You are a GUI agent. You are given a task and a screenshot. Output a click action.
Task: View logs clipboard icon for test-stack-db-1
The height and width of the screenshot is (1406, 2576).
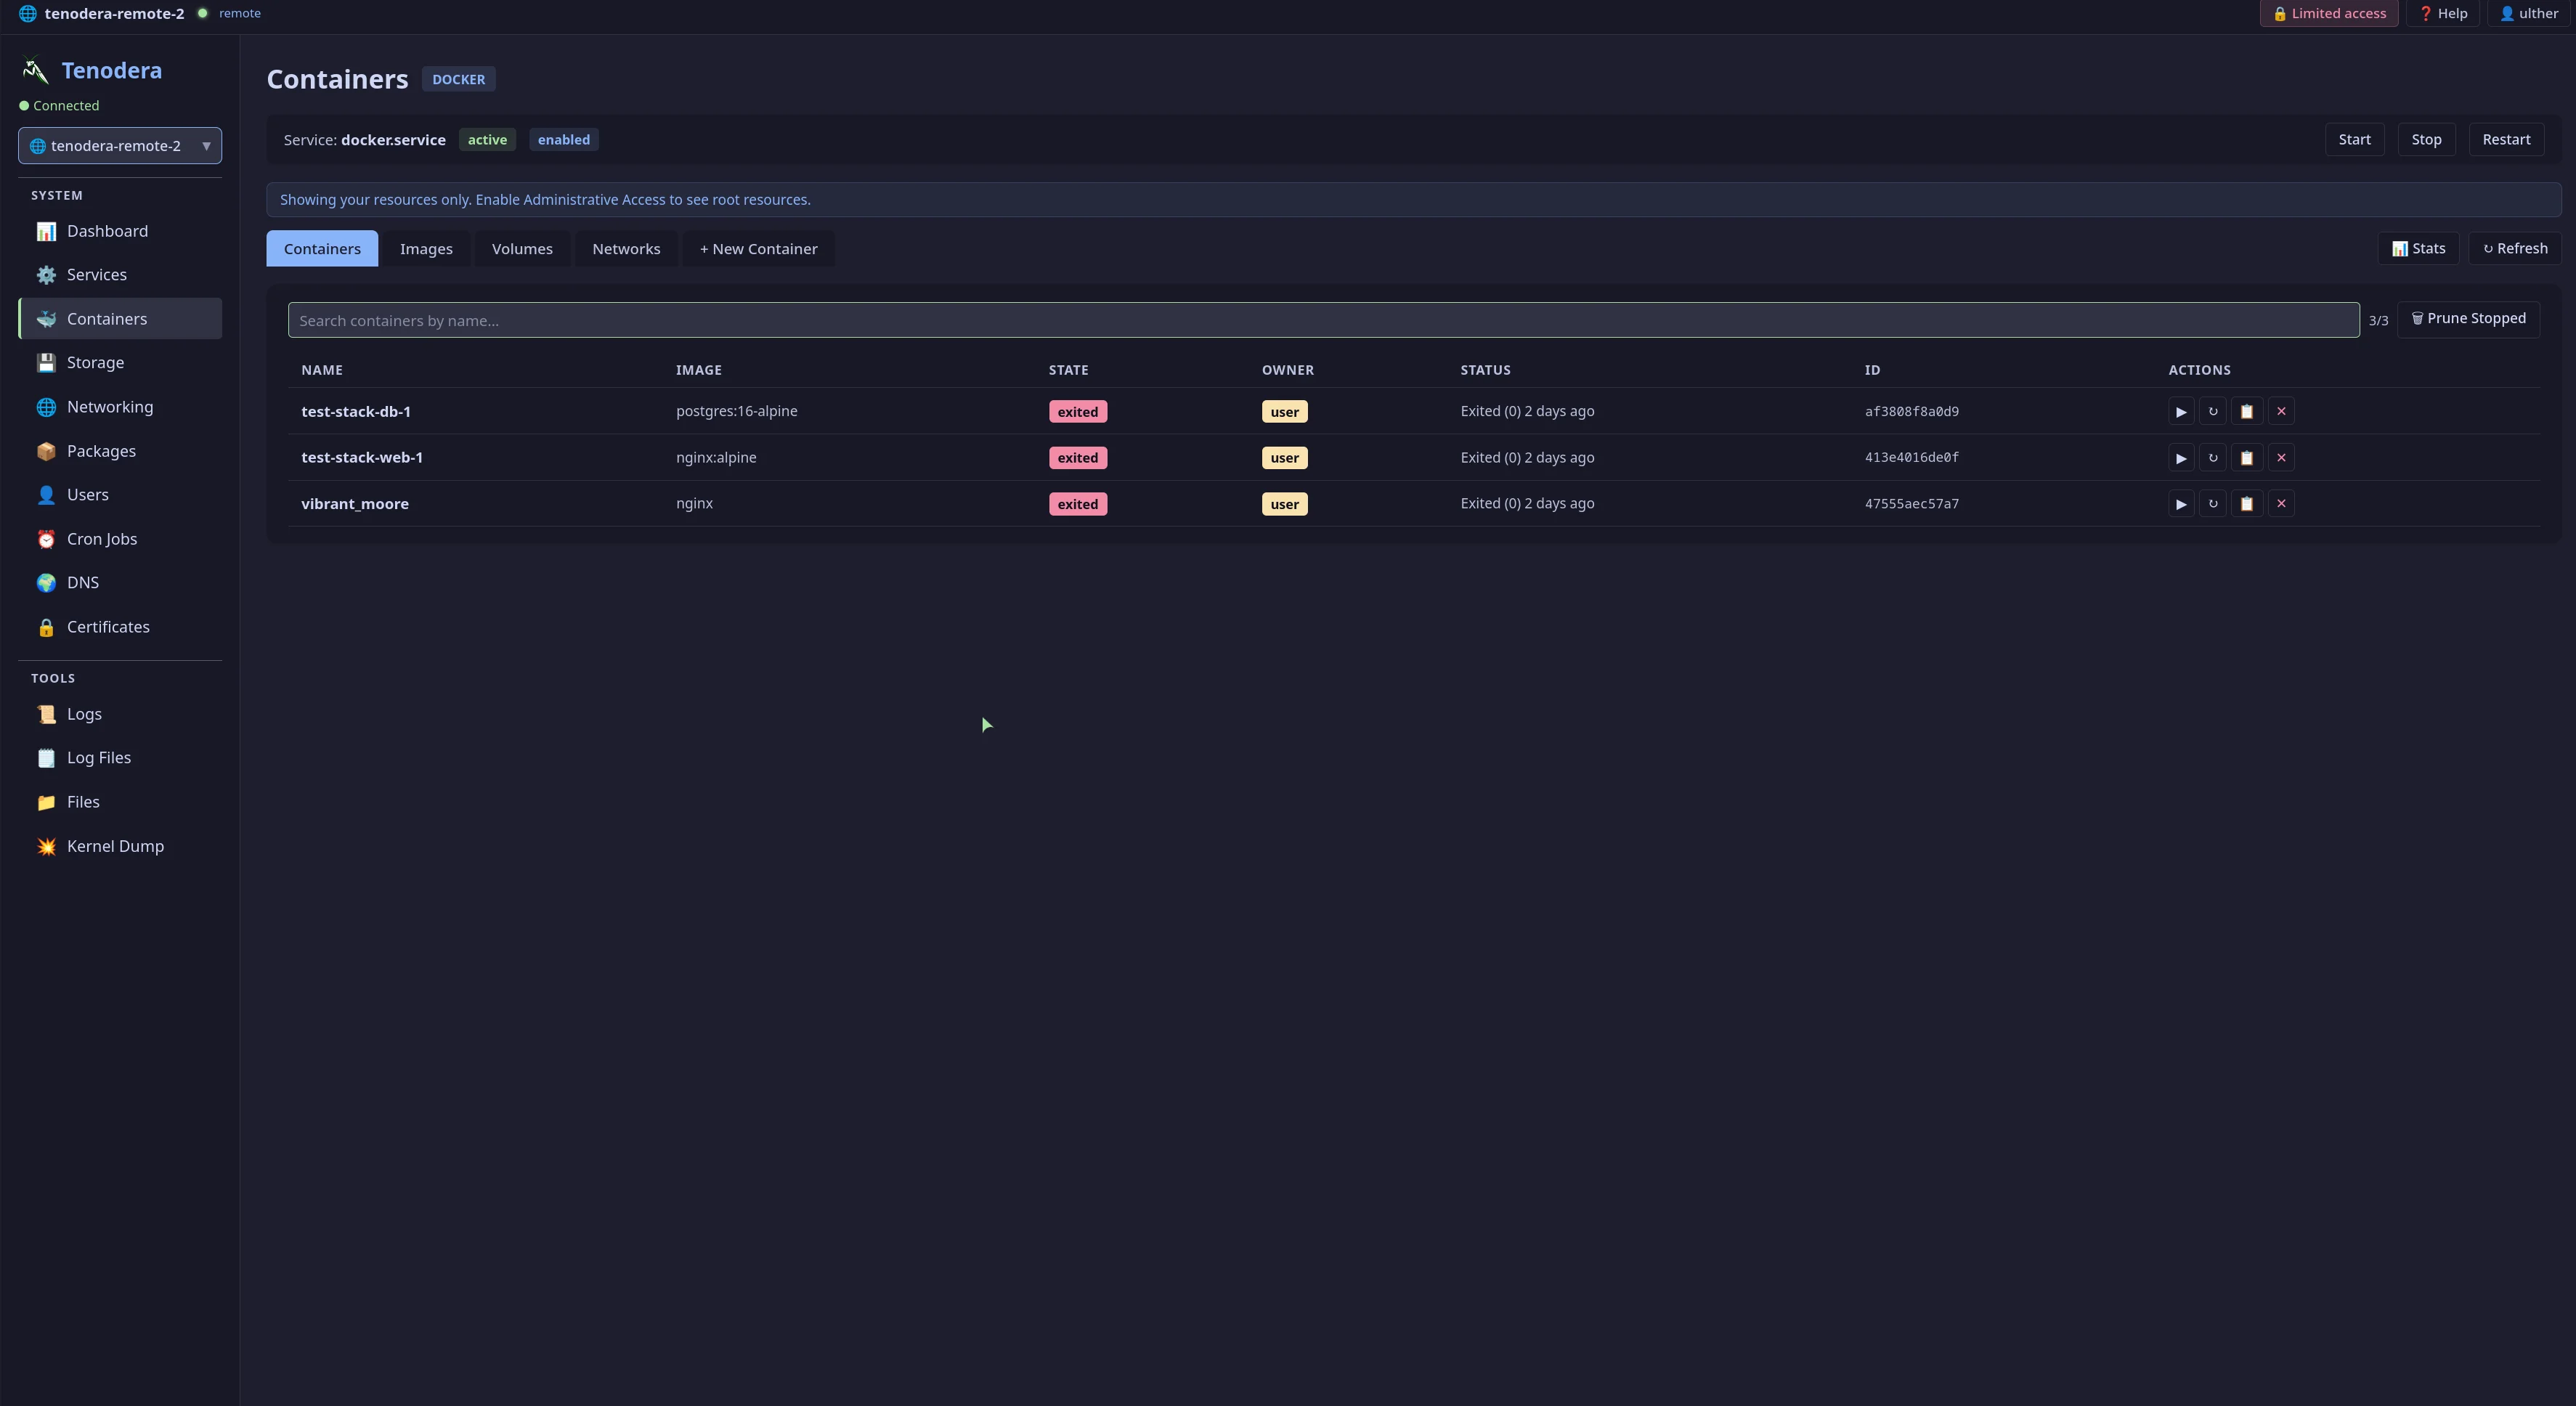click(x=2247, y=411)
